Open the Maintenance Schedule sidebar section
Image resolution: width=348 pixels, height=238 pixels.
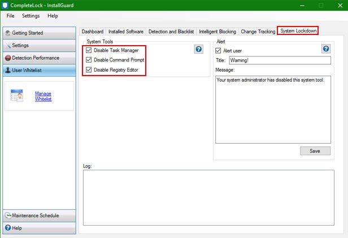pos(40,215)
